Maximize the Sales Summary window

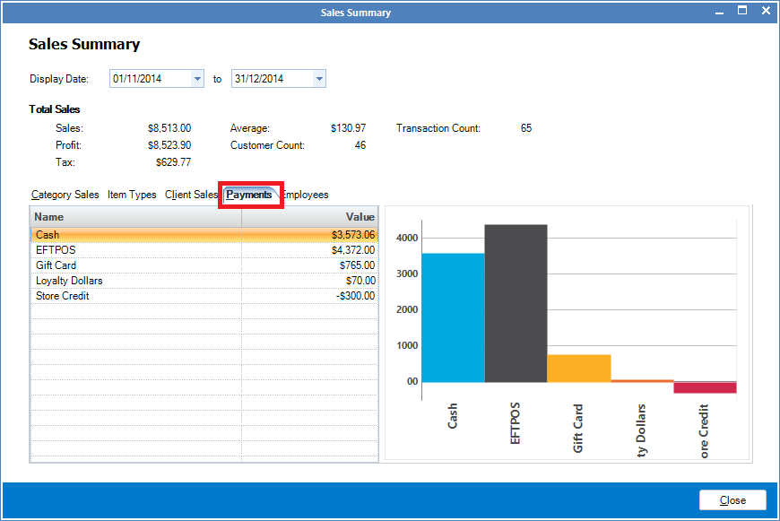742,12
